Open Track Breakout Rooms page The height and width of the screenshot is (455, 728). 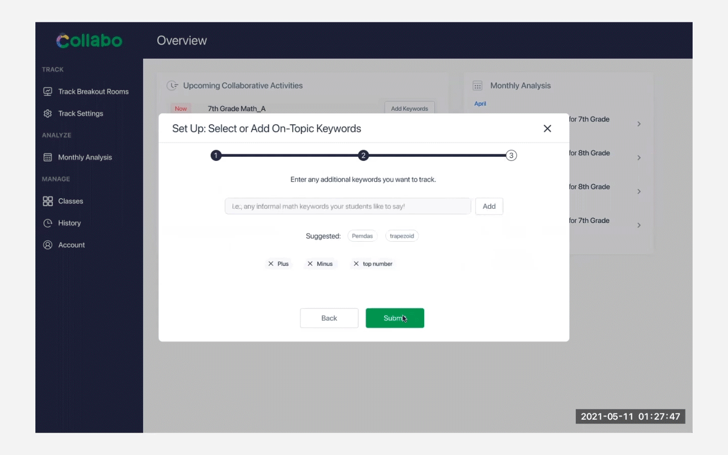tap(93, 92)
